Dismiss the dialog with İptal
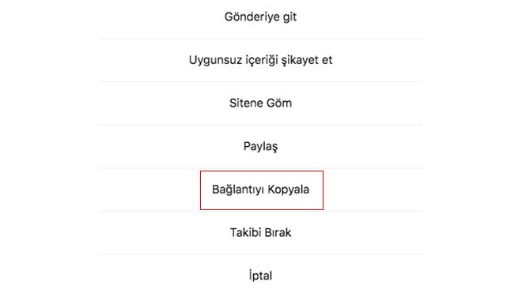The height and width of the screenshot is (293, 522). [x=261, y=276]
